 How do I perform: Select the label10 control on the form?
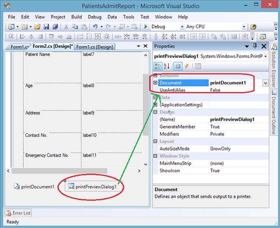pos(90,136)
